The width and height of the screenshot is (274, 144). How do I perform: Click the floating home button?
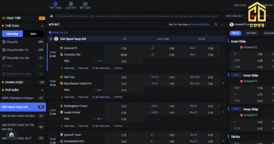(12, 135)
